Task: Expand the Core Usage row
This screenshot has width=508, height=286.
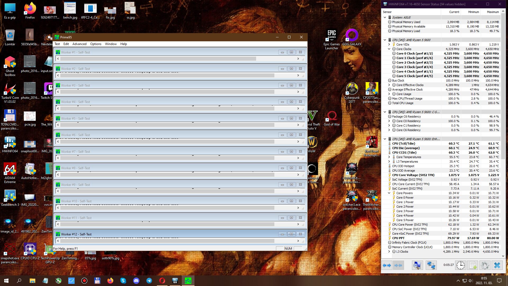Action: tap(389, 94)
